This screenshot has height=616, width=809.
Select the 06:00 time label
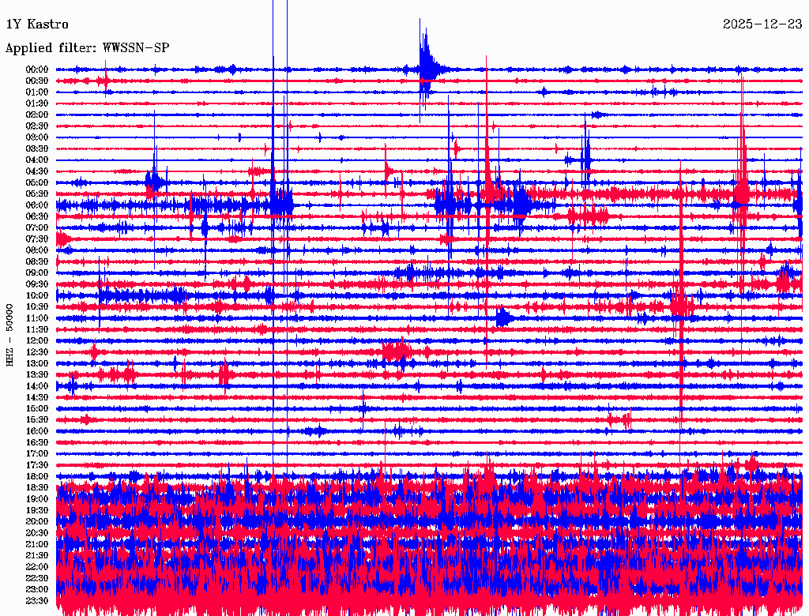coord(37,205)
